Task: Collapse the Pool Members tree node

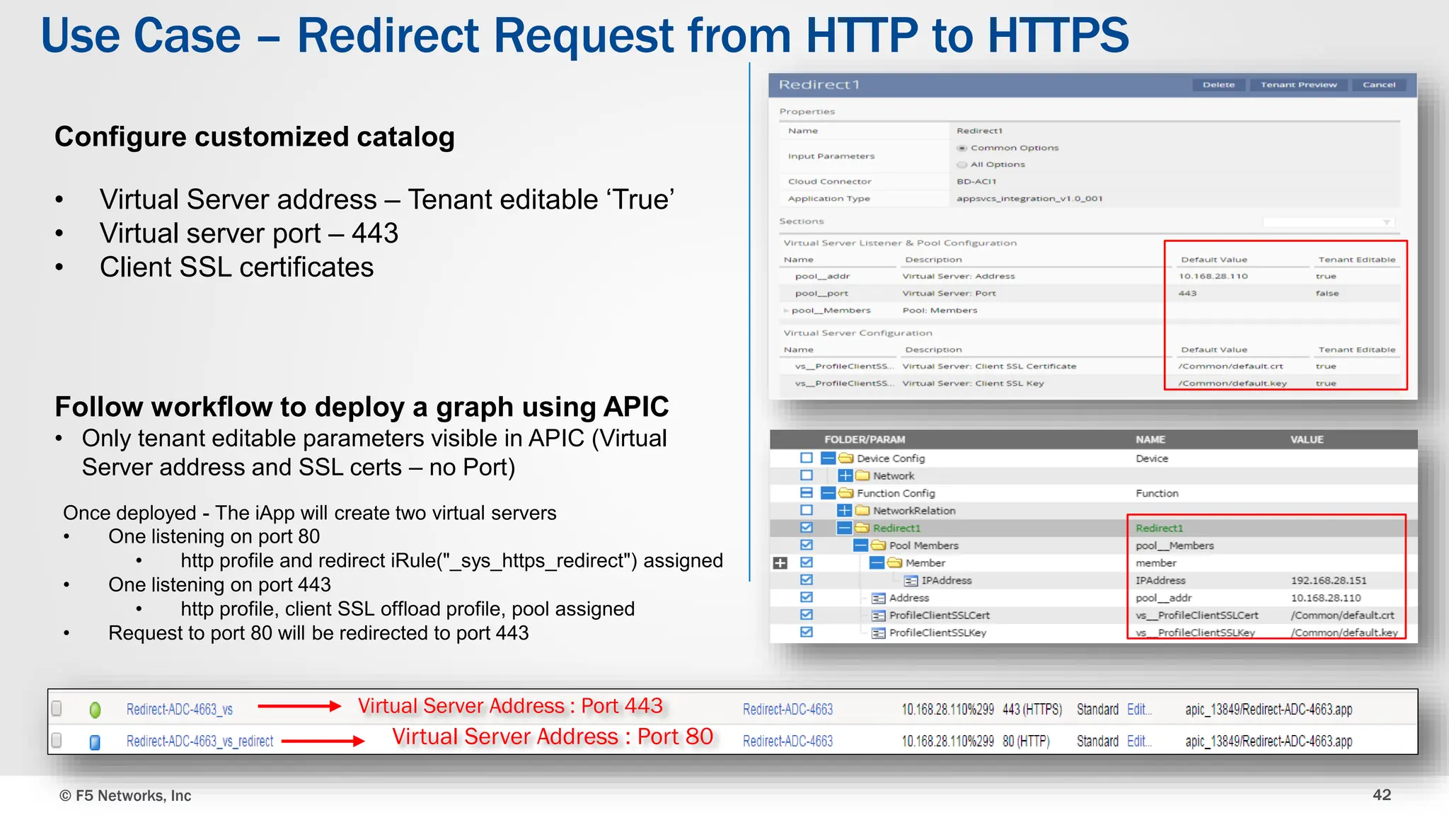Action: coord(861,545)
